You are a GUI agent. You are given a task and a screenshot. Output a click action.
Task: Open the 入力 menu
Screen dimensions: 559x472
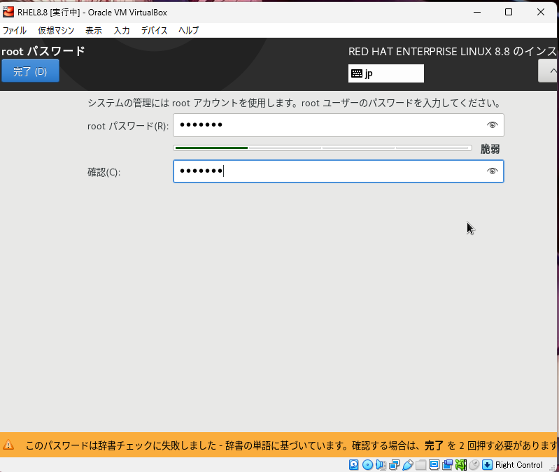122,31
